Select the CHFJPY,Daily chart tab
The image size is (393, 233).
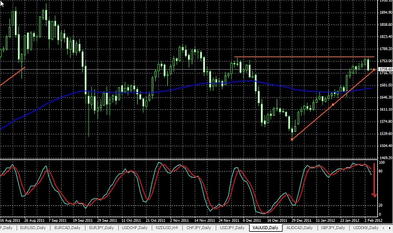(199, 228)
